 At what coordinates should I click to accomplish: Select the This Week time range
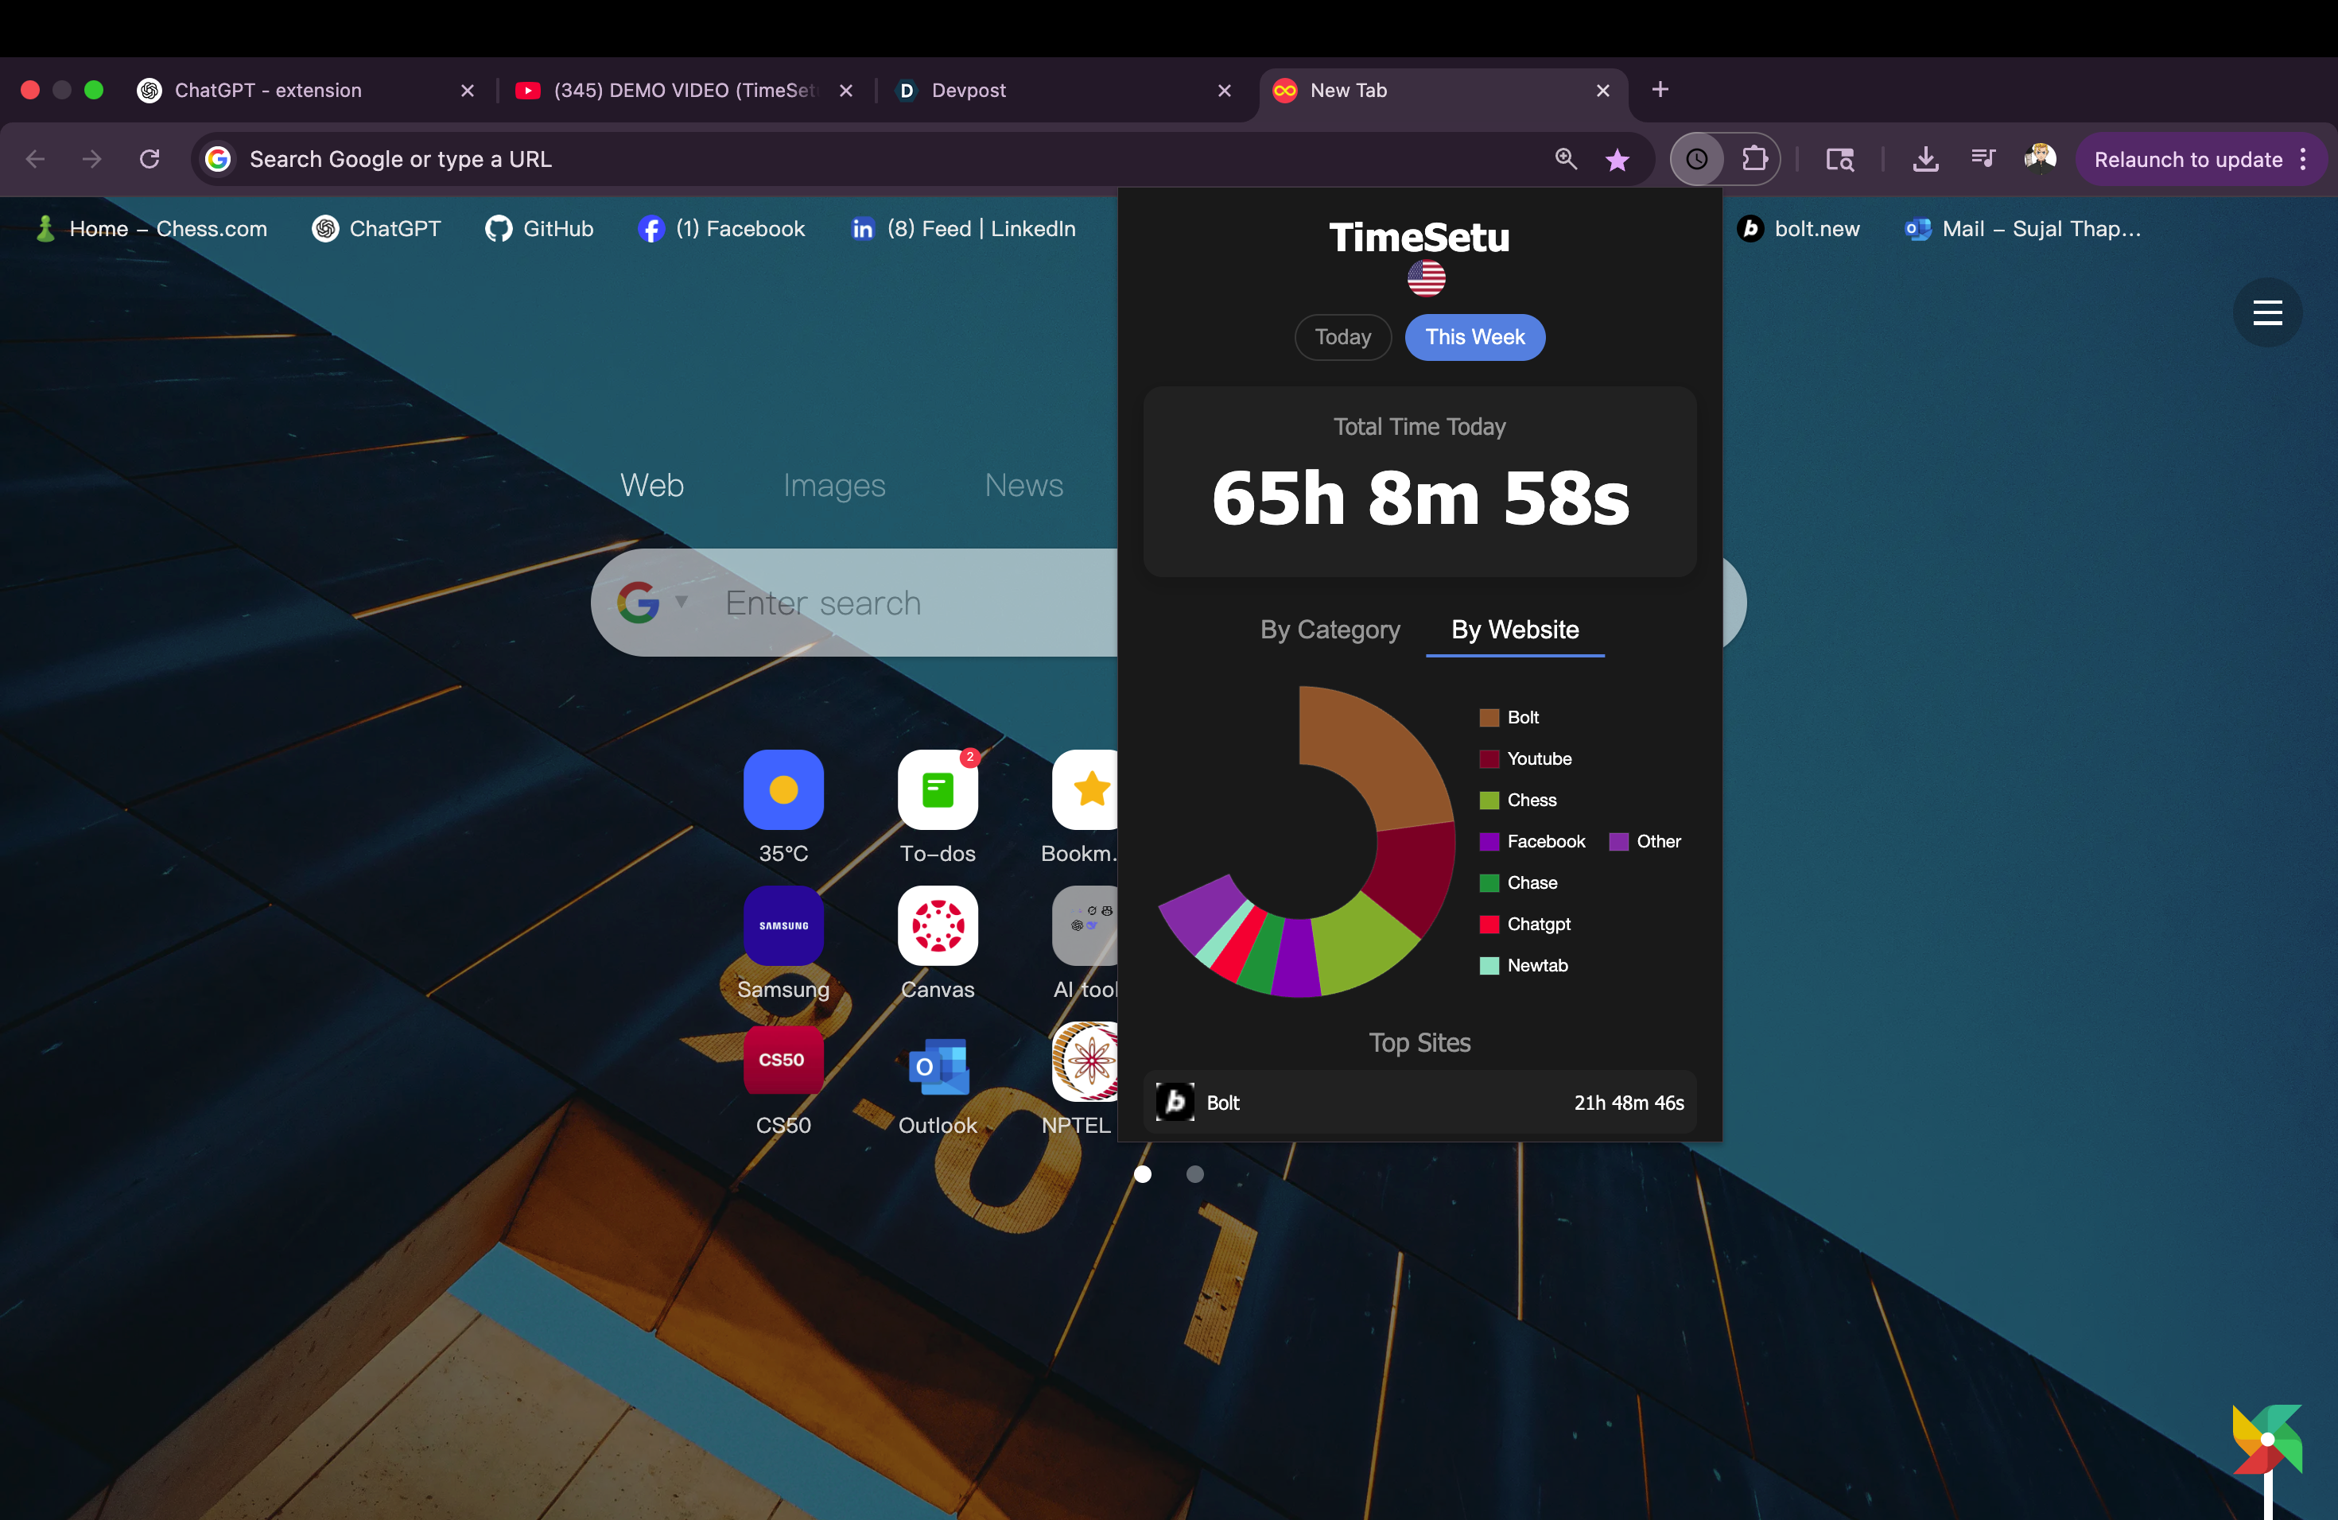pos(1474,338)
